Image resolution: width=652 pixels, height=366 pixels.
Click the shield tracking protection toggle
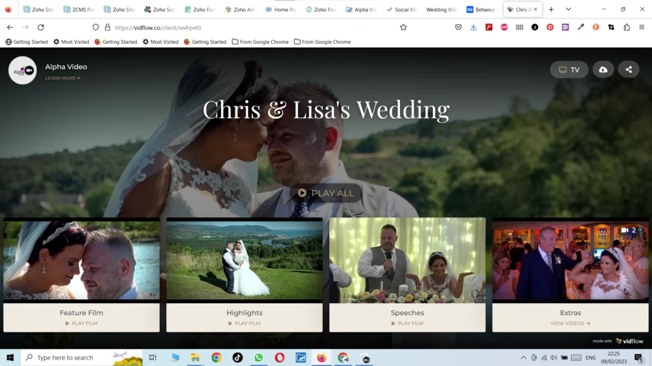point(96,28)
